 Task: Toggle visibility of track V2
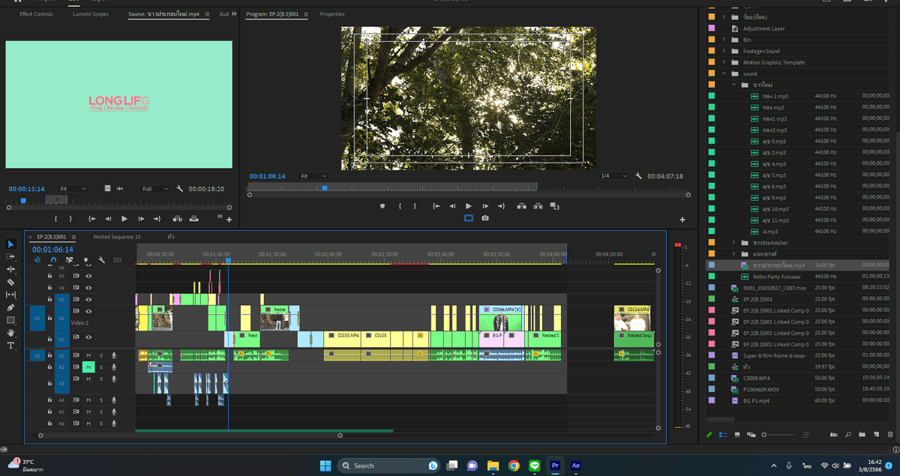[x=88, y=311]
